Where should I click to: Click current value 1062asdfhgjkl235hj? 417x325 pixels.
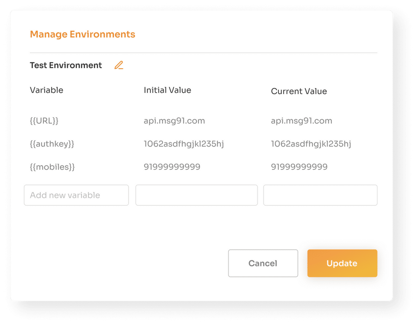click(311, 144)
